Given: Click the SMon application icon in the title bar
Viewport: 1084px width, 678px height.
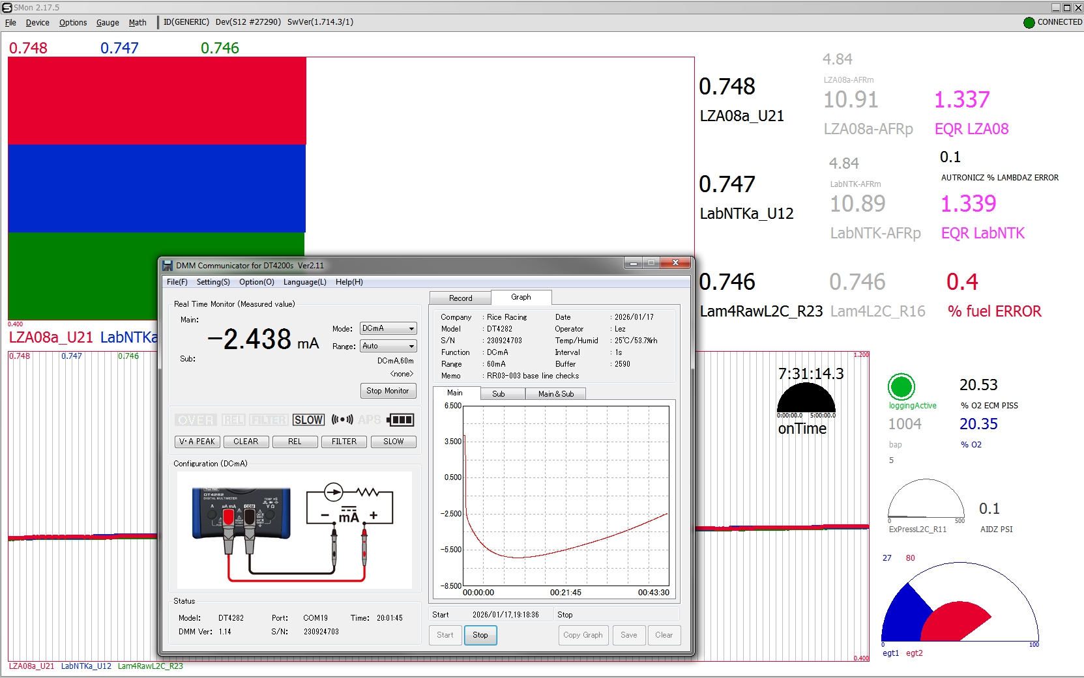Looking at the screenshot, I should (x=7, y=7).
